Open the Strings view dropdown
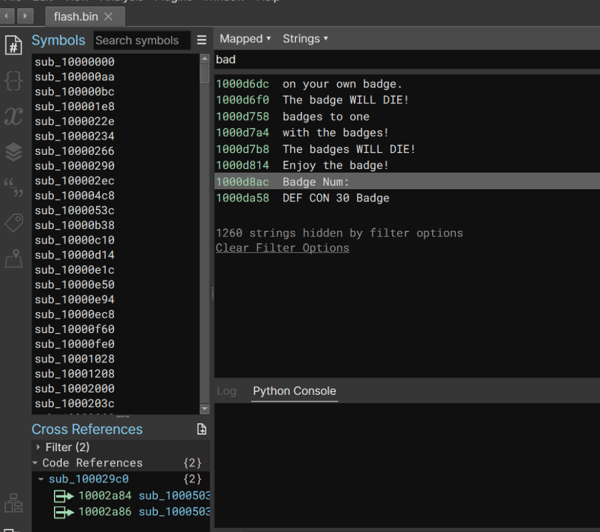600x532 pixels. click(x=305, y=39)
